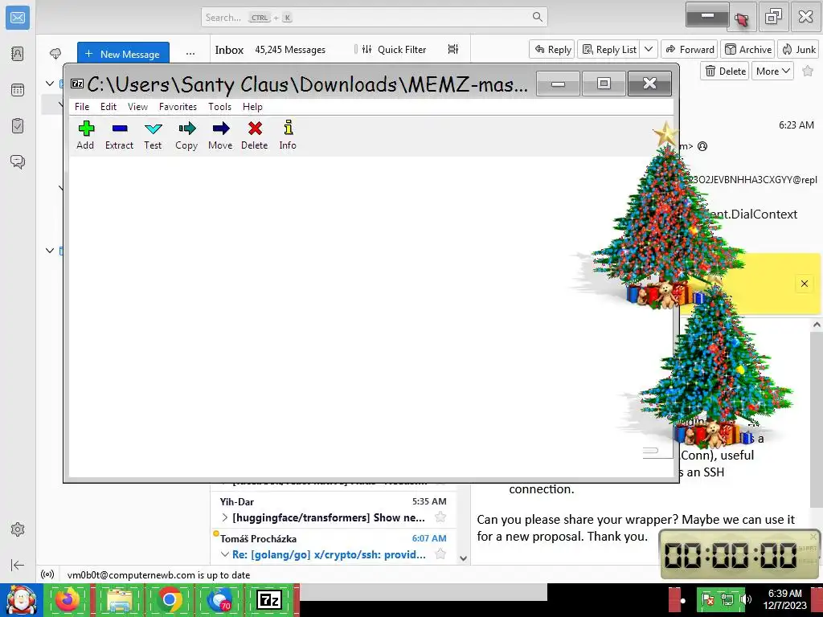
Task: Switch to 7-Zip on the taskbar
Action: [269, 600]
